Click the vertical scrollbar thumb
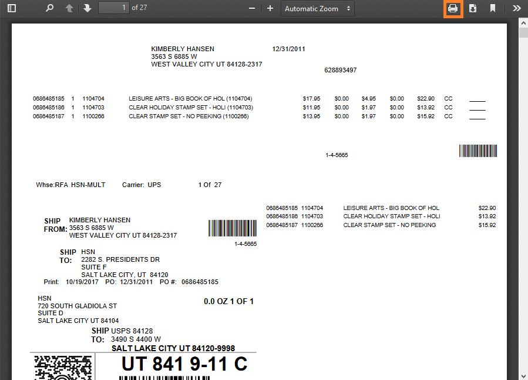This screenshot has width=528, height=380. pos(523,33)
